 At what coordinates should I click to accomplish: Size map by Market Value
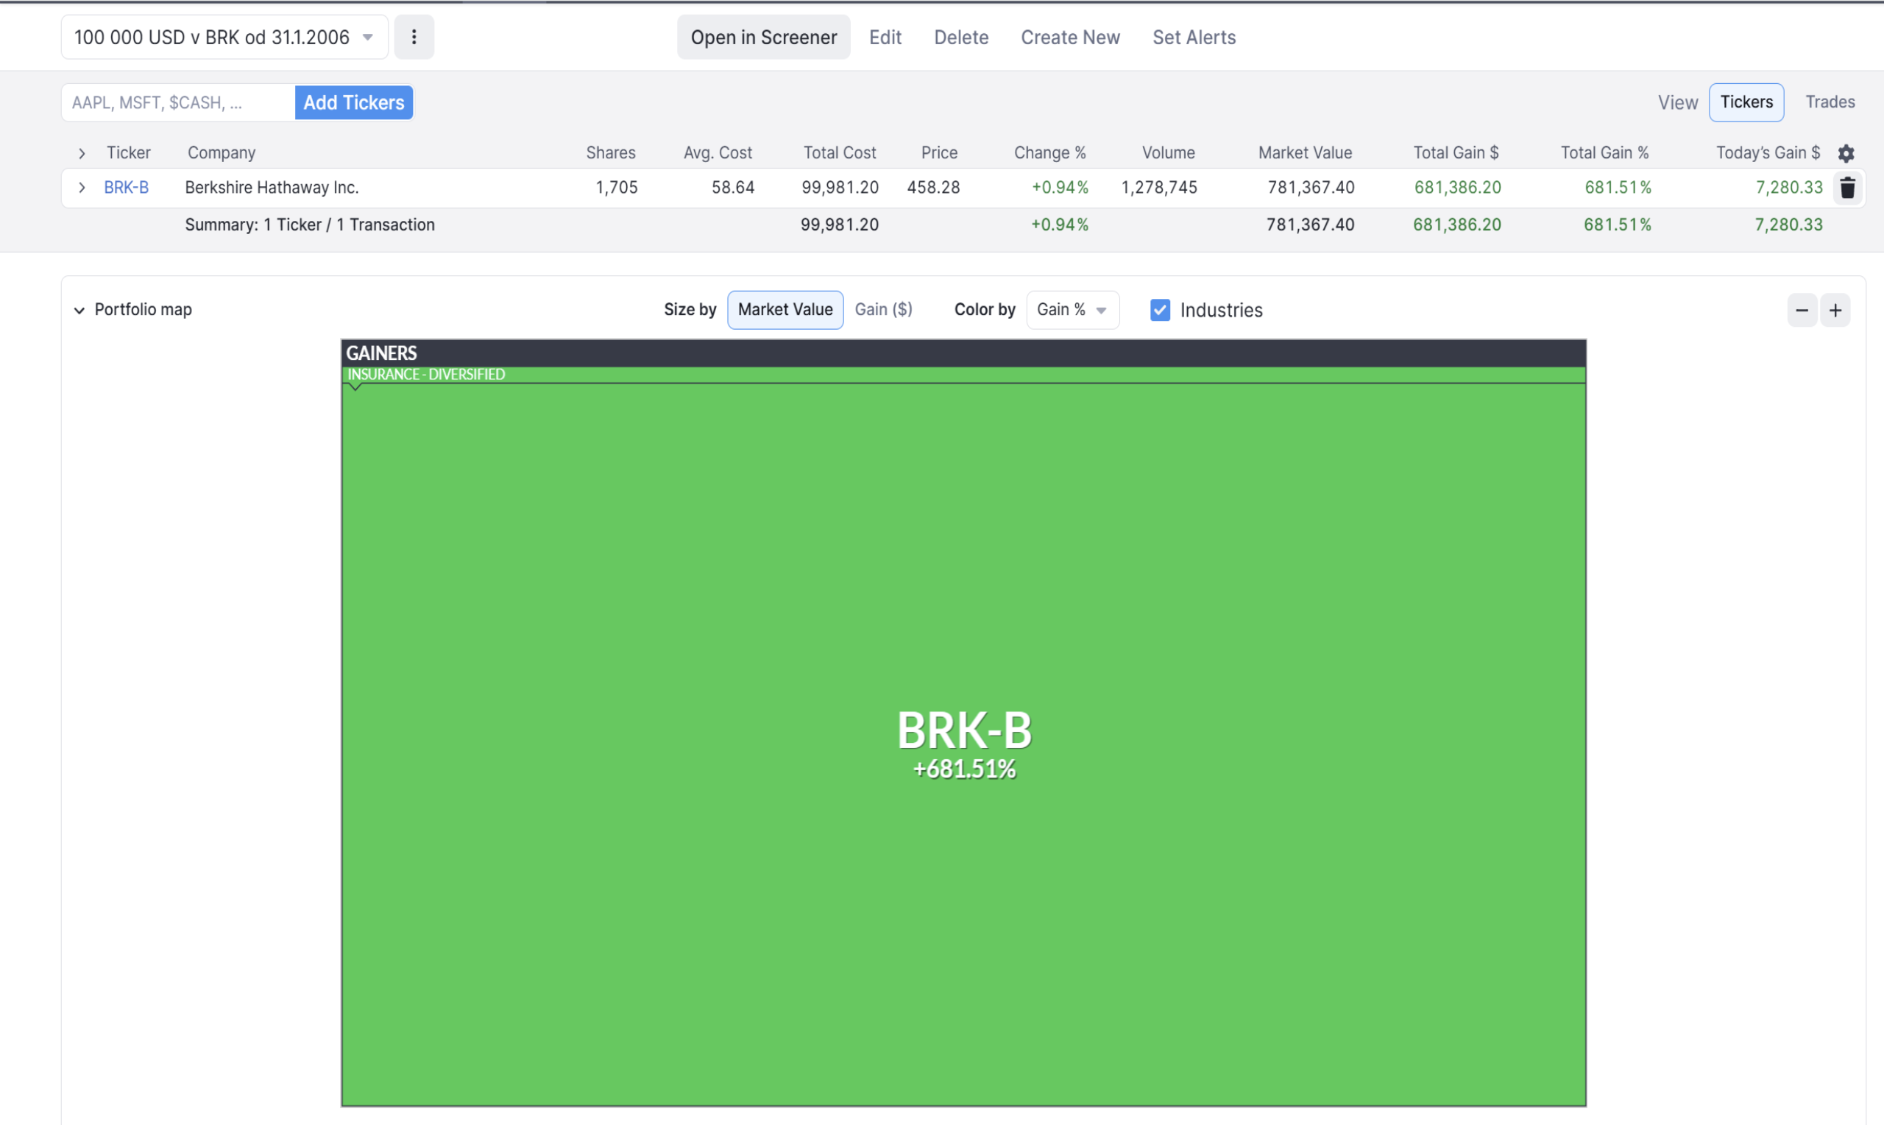785,309
